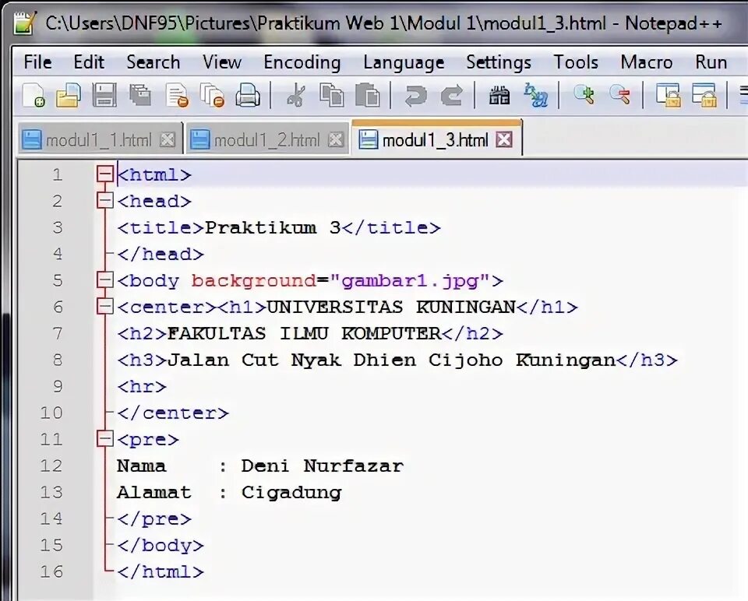Click 'Jalan Cut Nyak Dhien Cijoho Kuningan' text
Screen dimensions: 748x601
click(x=391, y=360)
